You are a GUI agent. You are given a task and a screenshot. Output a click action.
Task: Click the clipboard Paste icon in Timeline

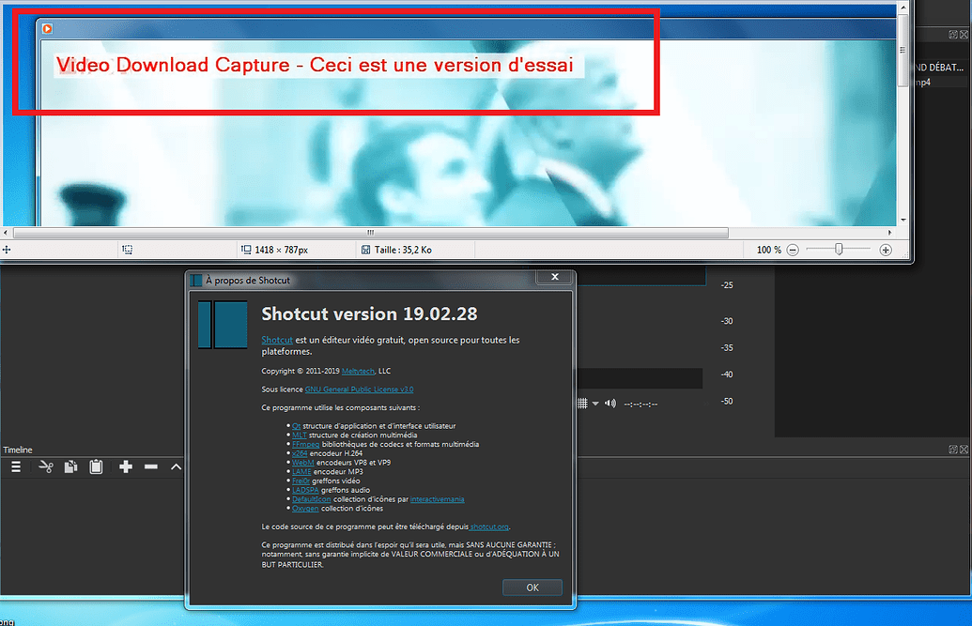tap(96, 466)
